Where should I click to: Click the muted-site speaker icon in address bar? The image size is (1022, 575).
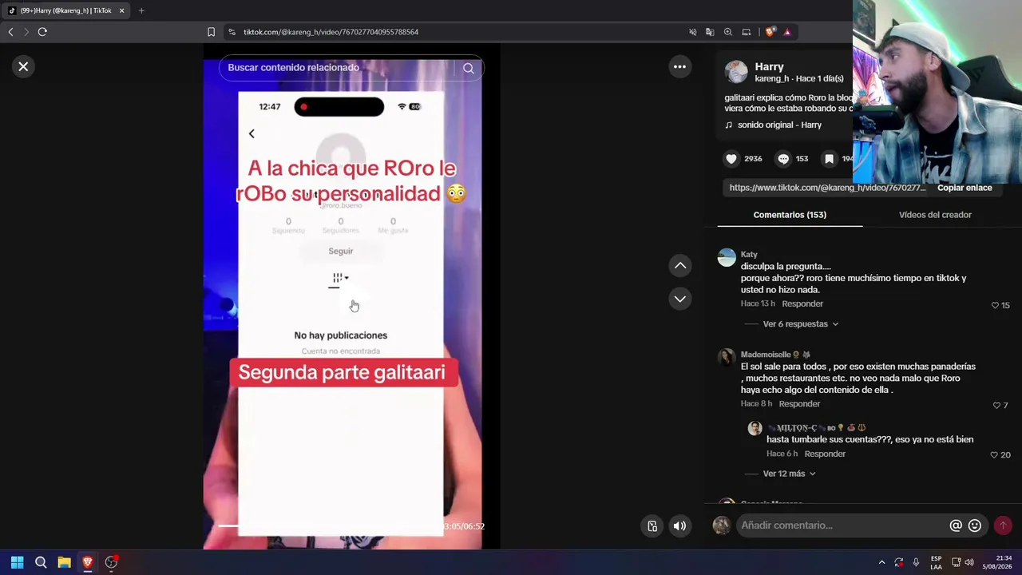(692, 32)
